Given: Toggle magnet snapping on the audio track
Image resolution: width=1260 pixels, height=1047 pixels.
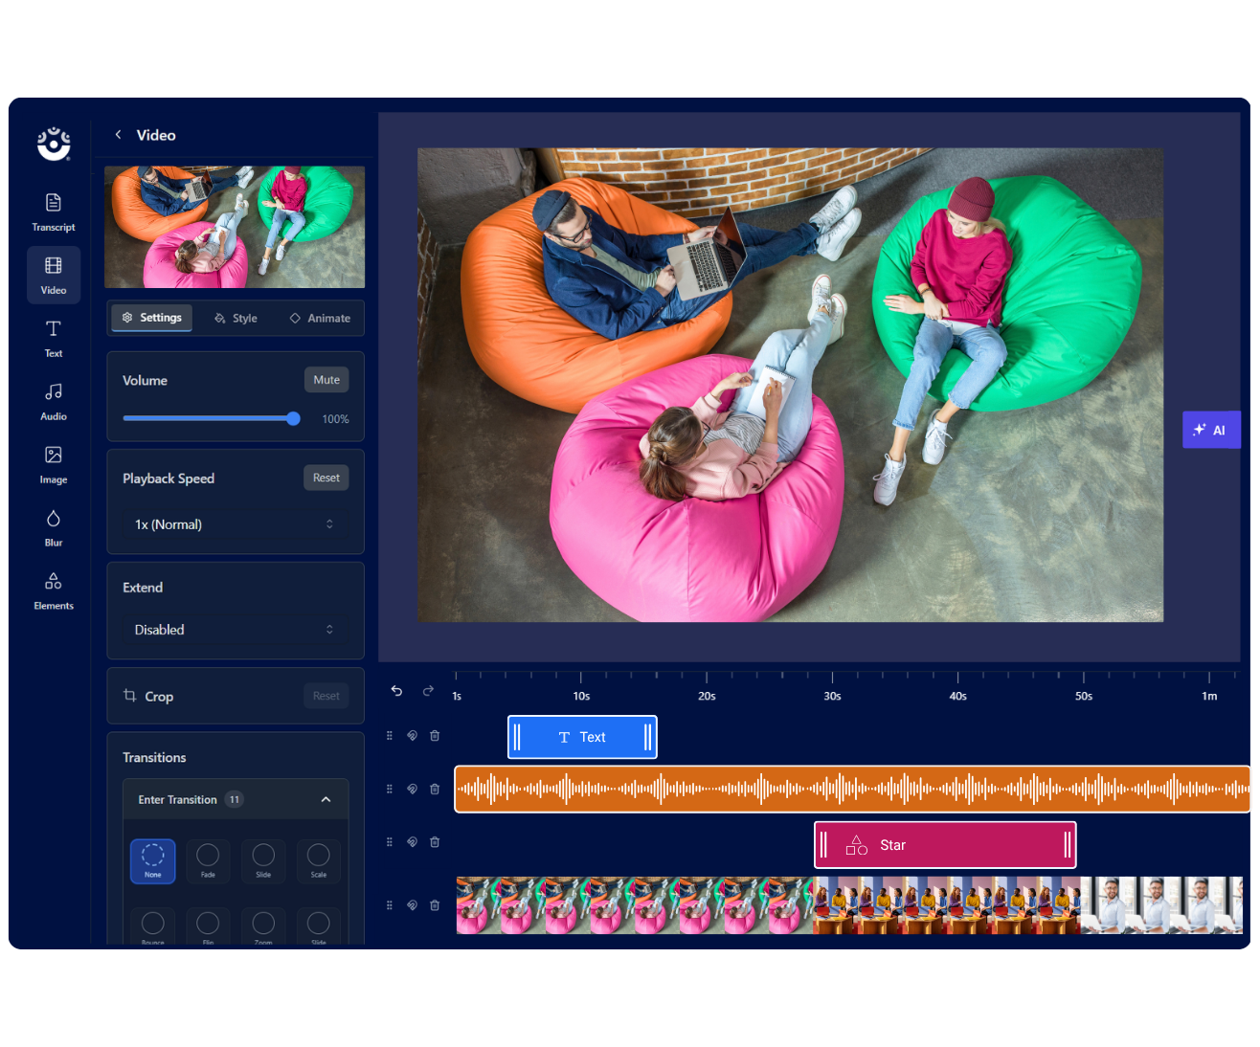Looking at the screenshot, I should click(x=412, y=790).
